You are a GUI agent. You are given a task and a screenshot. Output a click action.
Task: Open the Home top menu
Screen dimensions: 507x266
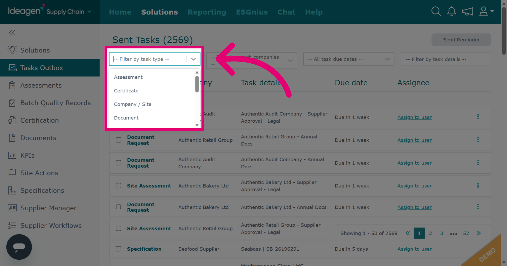120,12
